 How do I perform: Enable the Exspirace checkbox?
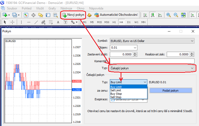[x=113, y=100]
